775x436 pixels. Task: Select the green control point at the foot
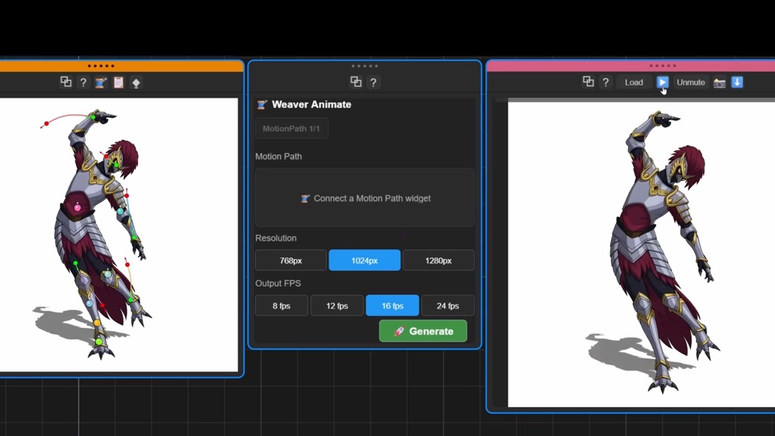coord(98,342)
